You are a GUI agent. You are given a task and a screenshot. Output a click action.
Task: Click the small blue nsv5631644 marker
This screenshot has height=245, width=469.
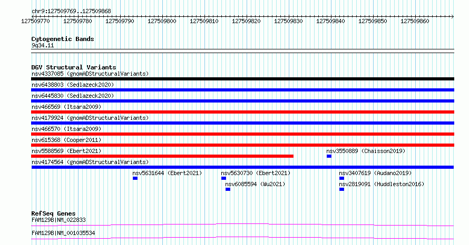(x=135, y=178)
